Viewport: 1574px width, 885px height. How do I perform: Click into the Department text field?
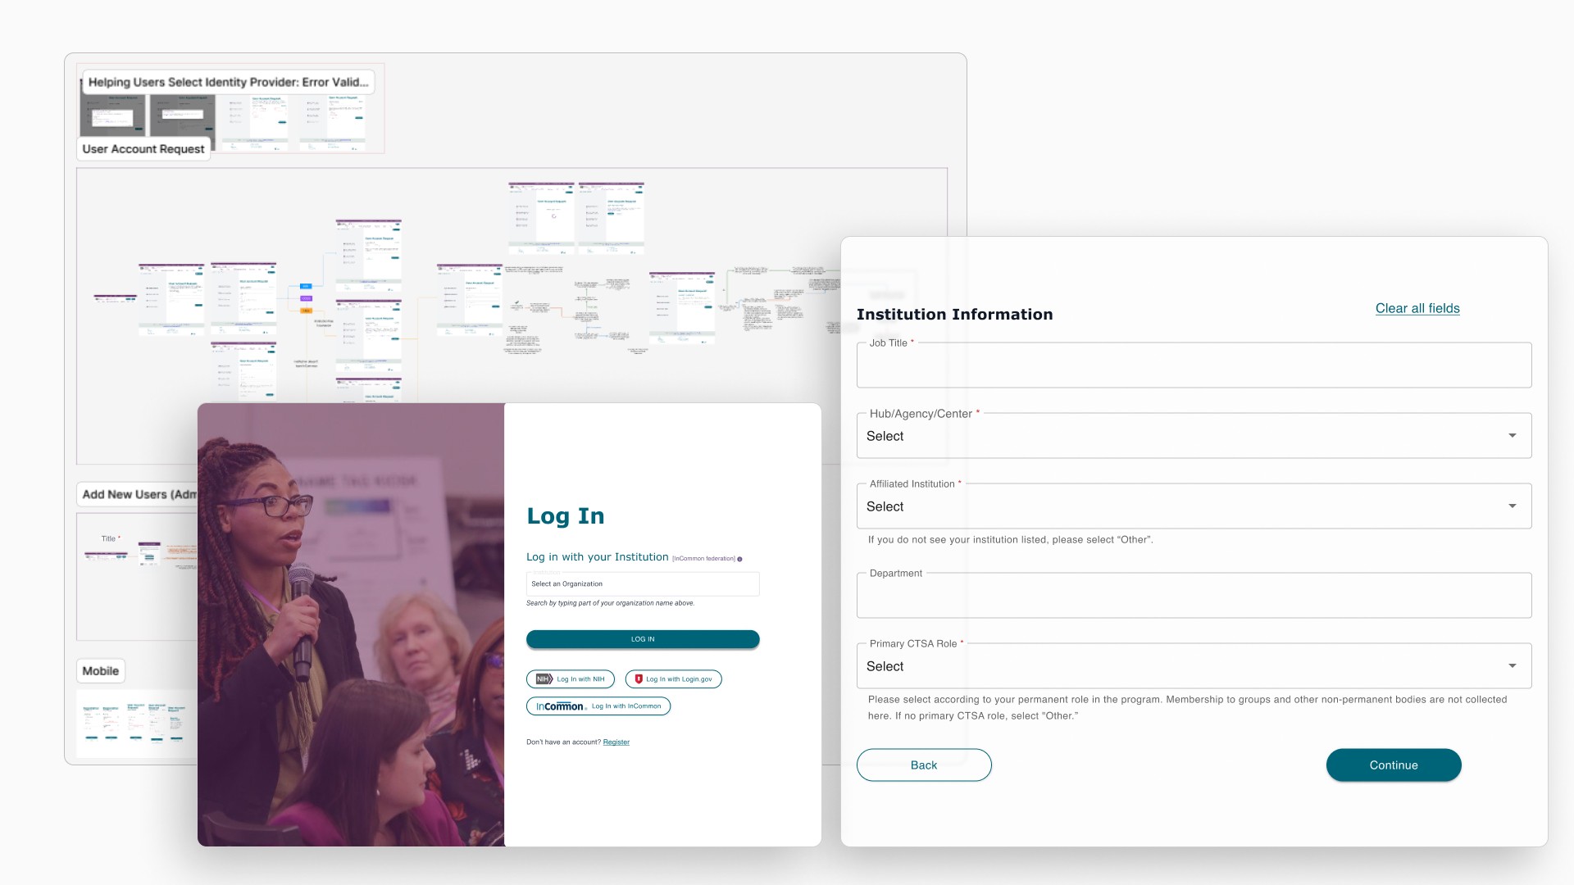point(1194,597)
